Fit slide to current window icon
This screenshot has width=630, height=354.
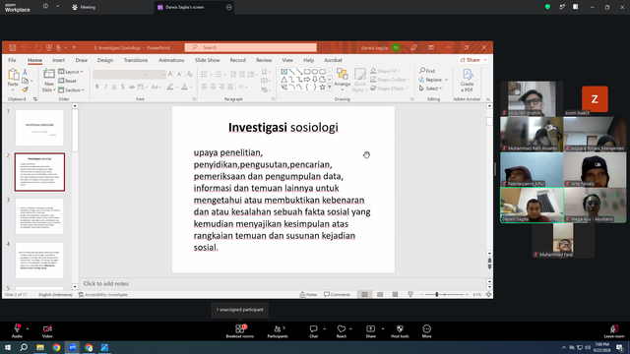(488, 295)
